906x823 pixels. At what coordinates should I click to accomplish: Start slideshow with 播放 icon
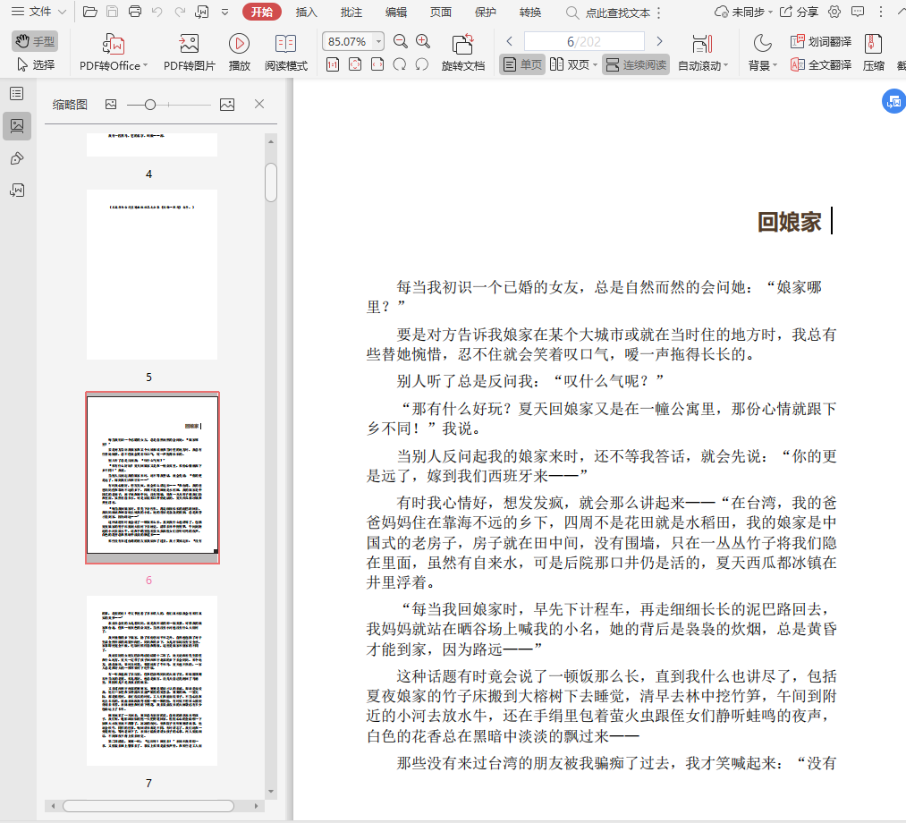click(x=239, y=44)
